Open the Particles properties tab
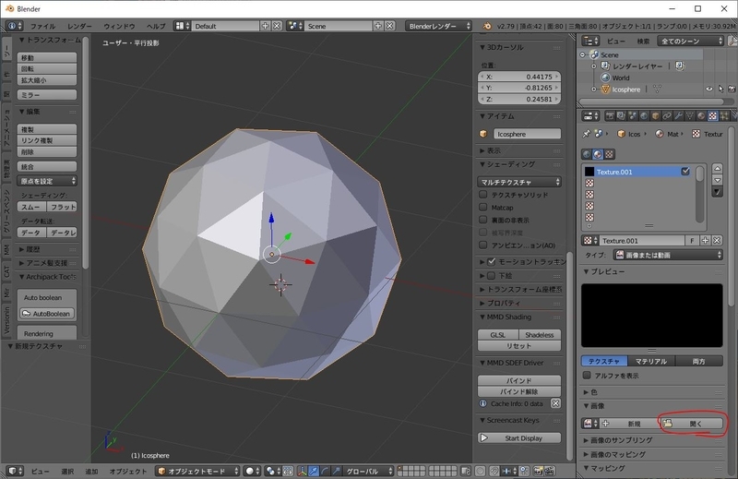Viewport: 738px width, 479px height. click(724, 116)
